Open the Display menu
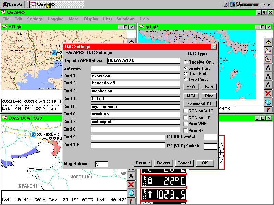 [x=91, y=19]
